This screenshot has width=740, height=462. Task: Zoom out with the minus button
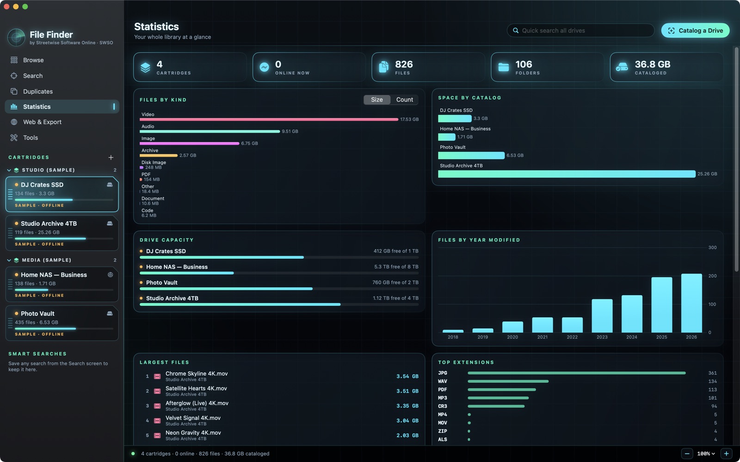[x=687, y=454]
